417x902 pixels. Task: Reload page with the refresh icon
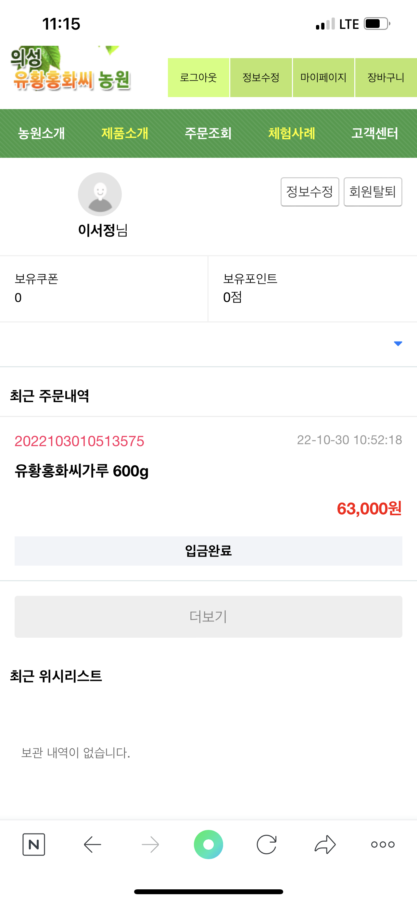(x=267, y=844)
